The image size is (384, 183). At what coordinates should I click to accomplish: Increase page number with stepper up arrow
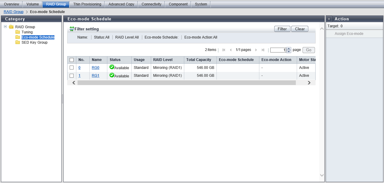[289, 49]
